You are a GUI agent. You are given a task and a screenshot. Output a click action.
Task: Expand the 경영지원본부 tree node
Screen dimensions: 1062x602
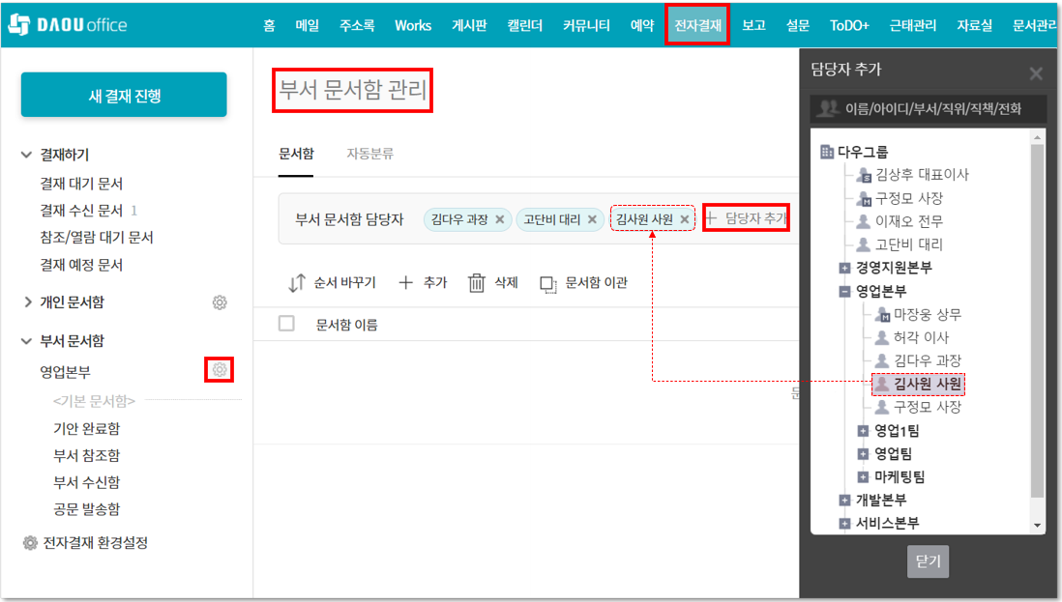844,268
